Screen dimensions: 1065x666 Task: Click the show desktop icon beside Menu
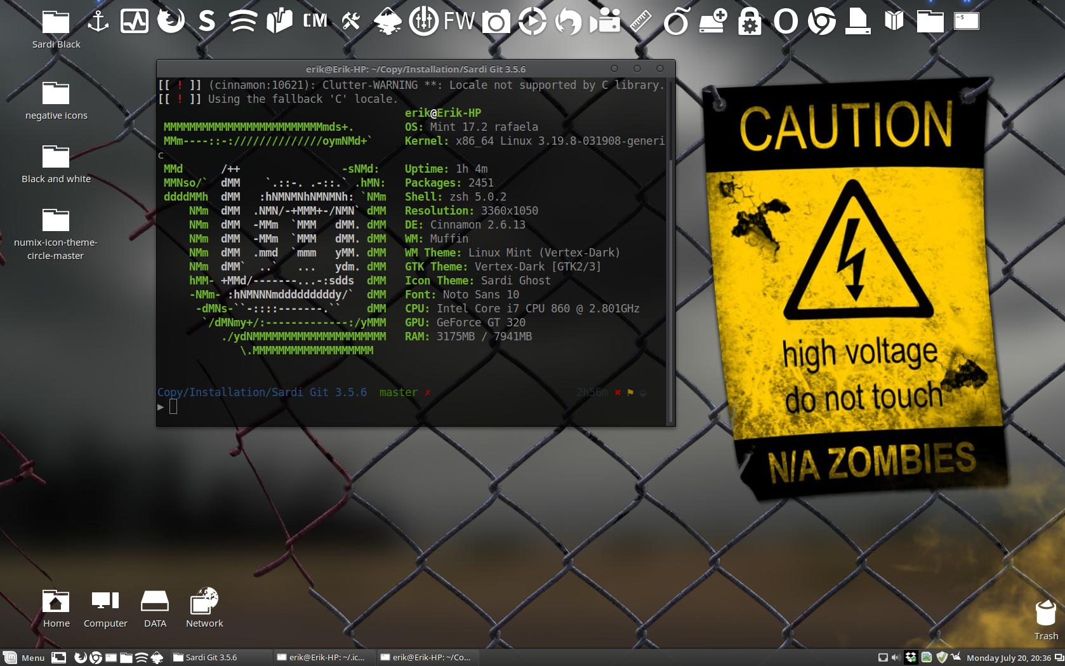(x=58, y=658)
